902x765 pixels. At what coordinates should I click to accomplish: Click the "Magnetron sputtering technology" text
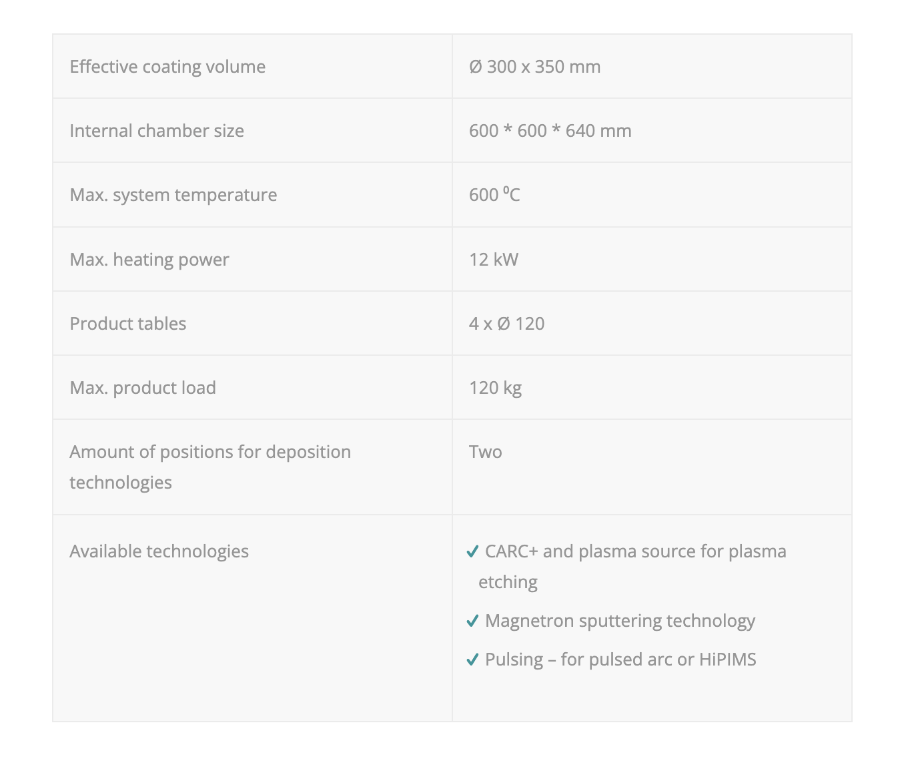[620, 621]
